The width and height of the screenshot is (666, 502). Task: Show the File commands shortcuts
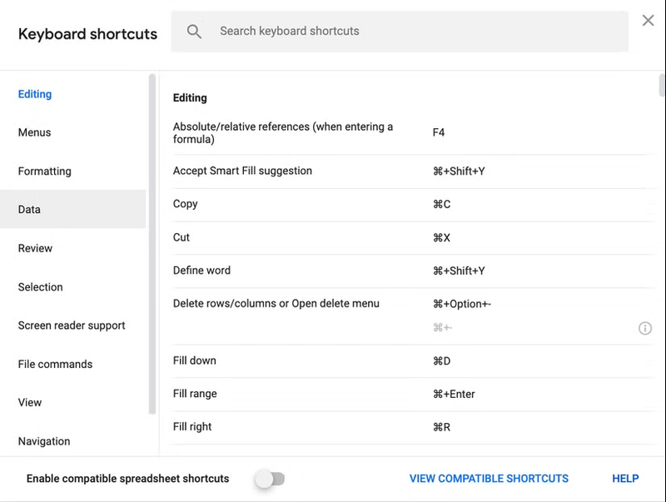click(x=55, y=364)
